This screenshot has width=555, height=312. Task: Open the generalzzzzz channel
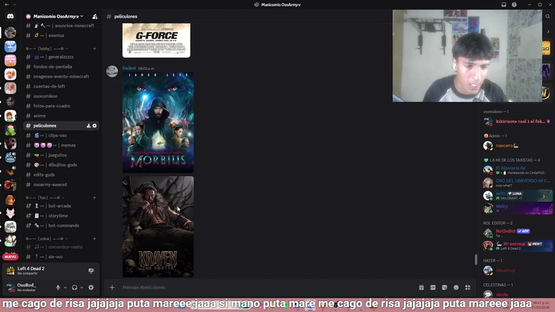(x=61, y=57)
